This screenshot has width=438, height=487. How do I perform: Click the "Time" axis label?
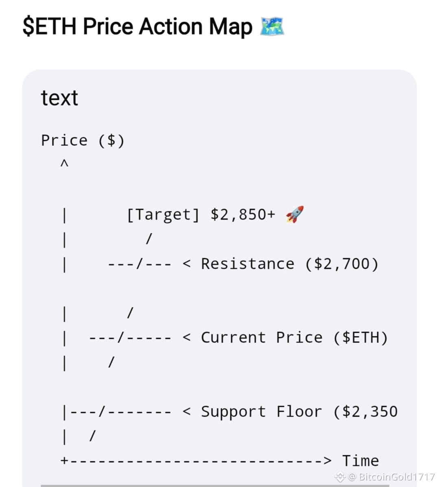click(360, 461)
